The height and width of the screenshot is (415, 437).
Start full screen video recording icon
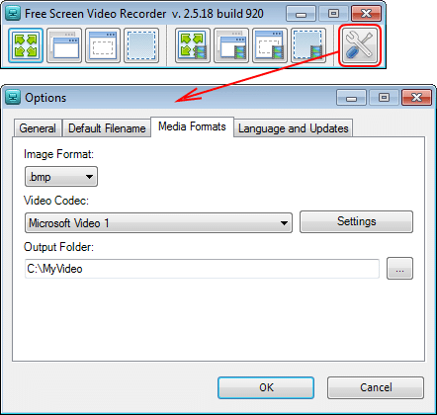193,45
